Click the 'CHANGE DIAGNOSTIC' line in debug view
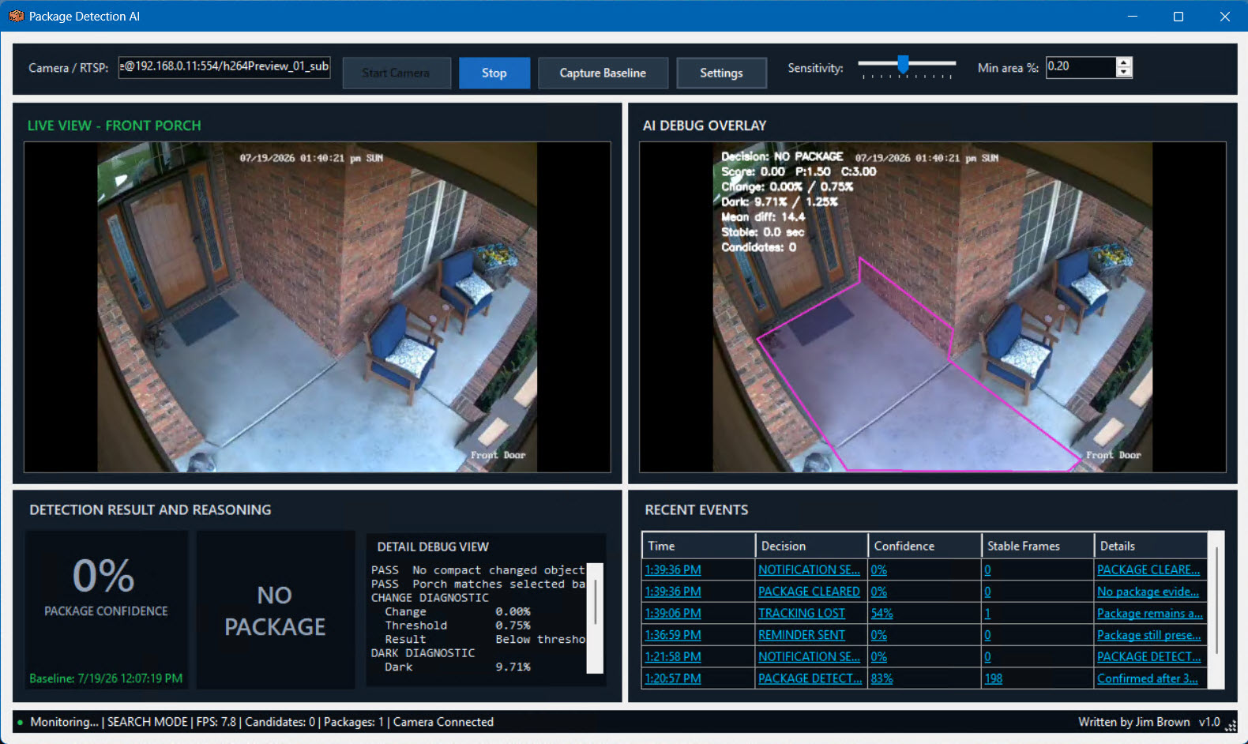Viewport: 1248px width, 744px height. click(430, 598)
